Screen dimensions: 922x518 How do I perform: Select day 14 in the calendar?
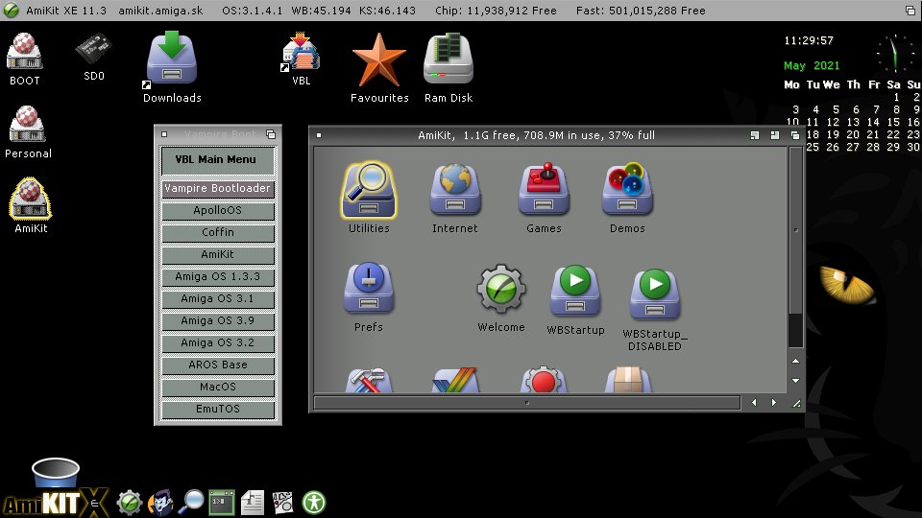click(873, 122)
